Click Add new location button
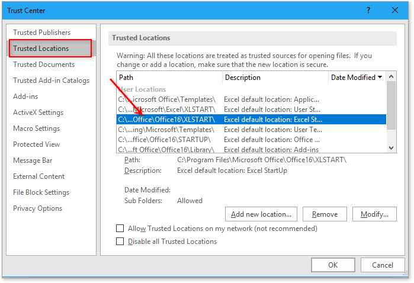414x283 pixels. click(x=261, y=214)
